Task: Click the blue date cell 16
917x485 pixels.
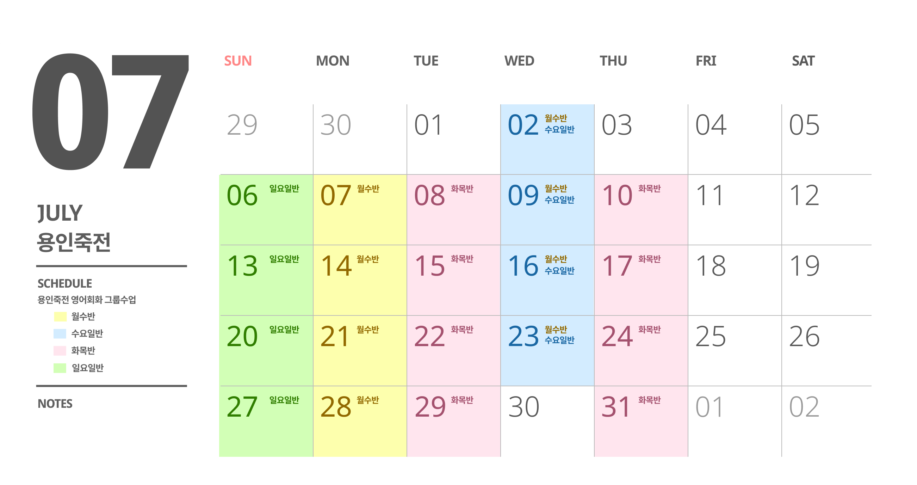Action: click(x=547, y=280)
